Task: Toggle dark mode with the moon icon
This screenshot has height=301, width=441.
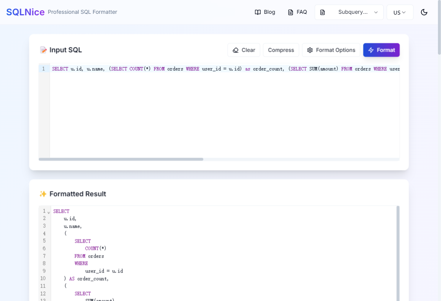Action: [424, 12]
